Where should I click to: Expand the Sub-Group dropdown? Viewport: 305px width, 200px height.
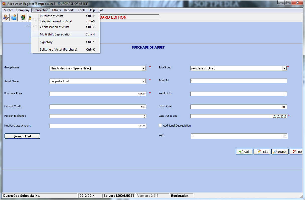pyautogui.click(x=284, y=68)
